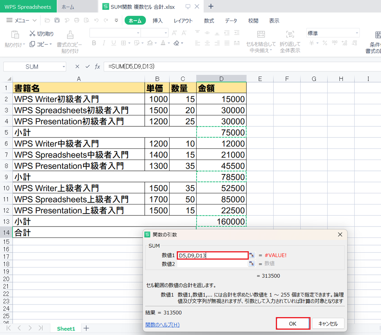The width and height of the screenshot is (381, 335).
Task: Click the fx insert function icon
Action: [x=98, y=66]
